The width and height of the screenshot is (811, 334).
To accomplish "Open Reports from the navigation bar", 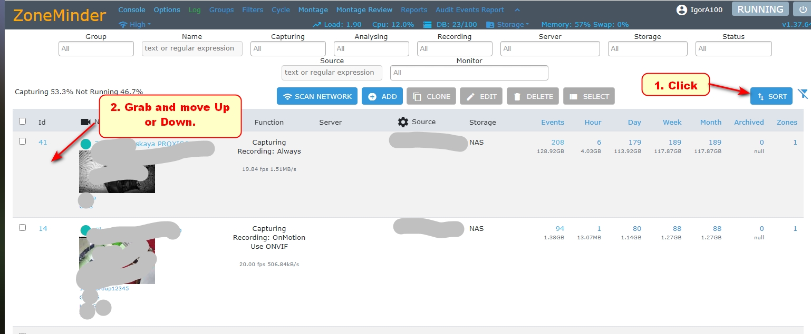I will (x=414, y=9).
